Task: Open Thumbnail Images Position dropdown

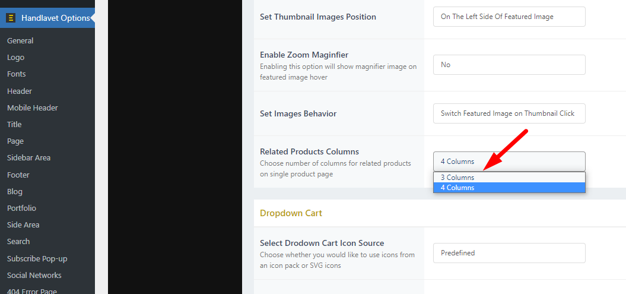Action: [x=509, y=17]
